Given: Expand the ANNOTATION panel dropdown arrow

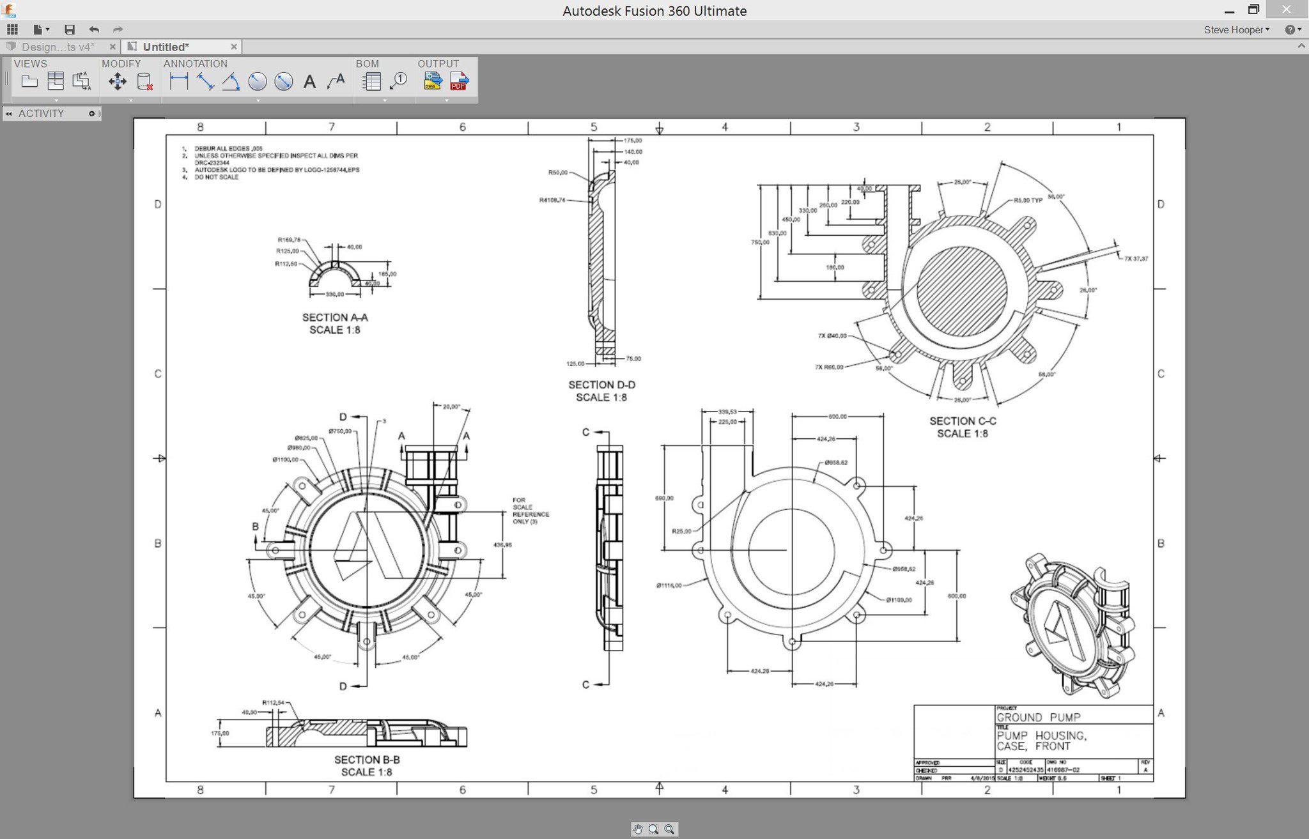Looking at the screenshot, I should point(258,100).
